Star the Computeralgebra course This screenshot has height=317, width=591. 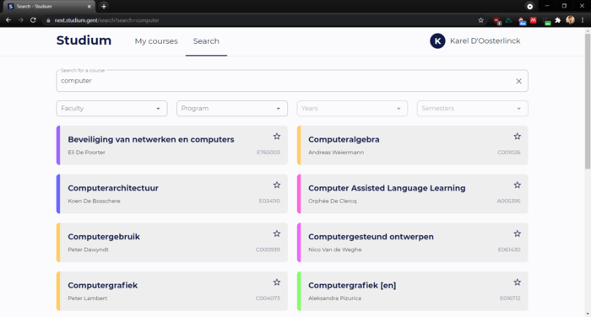point(517,137)
